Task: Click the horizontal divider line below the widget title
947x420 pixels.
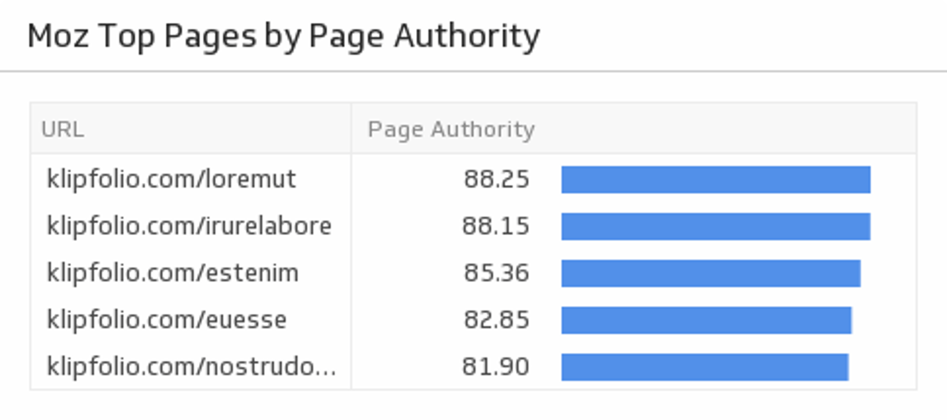Action: point(473,71)
